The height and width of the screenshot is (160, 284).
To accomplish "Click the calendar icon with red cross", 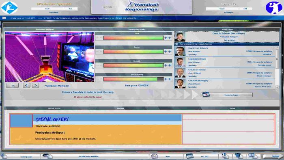I will coord(206,95).
